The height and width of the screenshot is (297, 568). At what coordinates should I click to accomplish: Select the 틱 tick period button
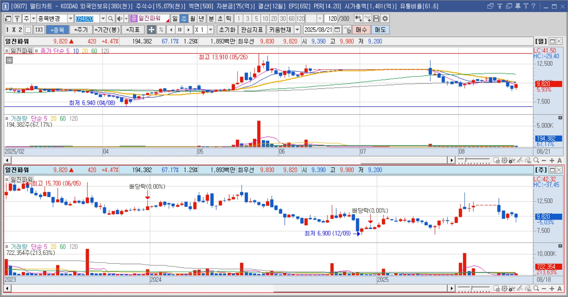[x=229, y=18]
